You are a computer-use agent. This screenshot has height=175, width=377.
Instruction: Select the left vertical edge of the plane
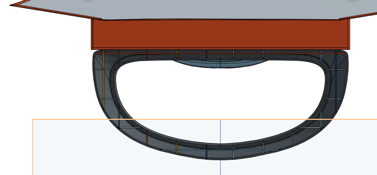pos(33,148)
